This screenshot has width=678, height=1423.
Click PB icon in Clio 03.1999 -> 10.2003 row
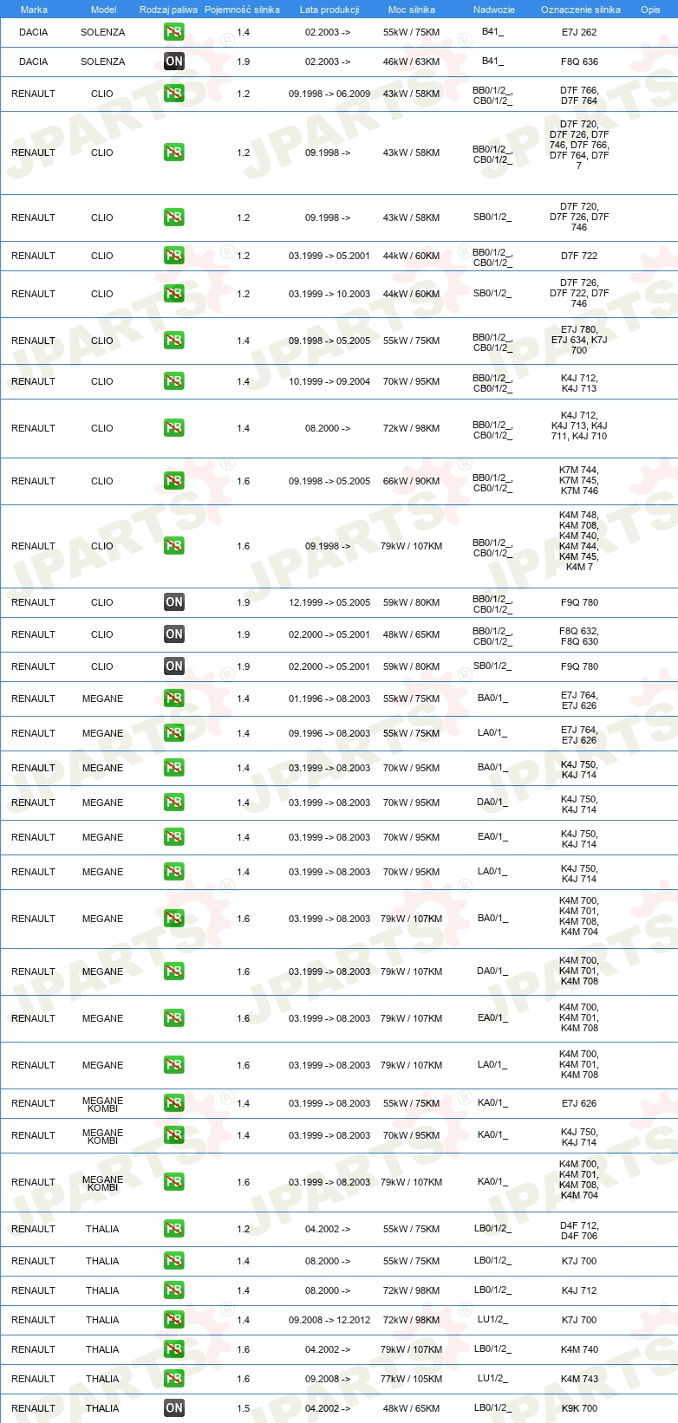[x=174, y=294]
